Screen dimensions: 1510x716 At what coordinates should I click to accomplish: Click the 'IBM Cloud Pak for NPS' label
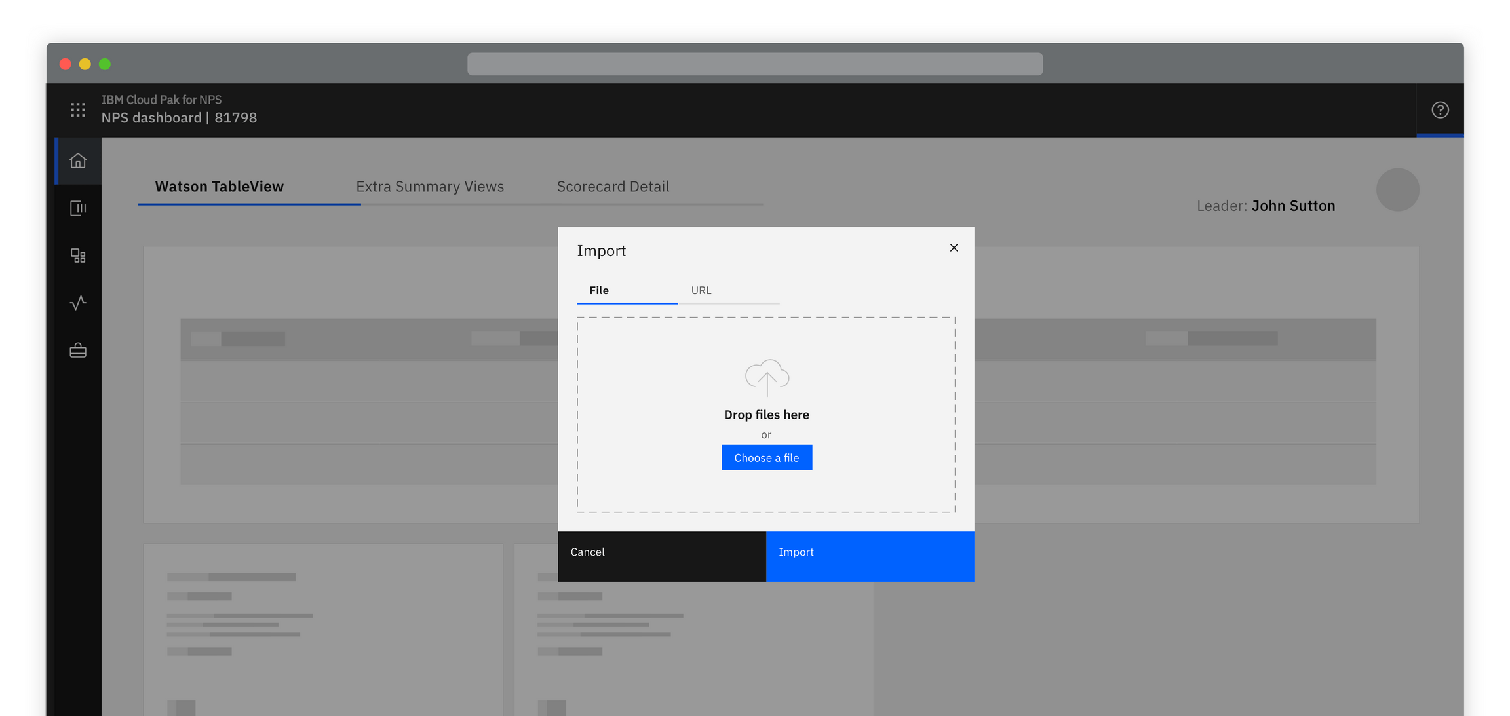click(x=161, y=100)
